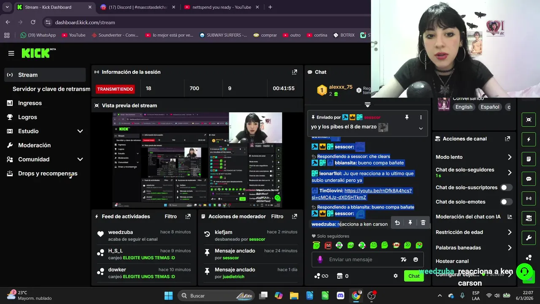This screenshot has height=304, width=540.
Task: Open Chat de solo-seguidores options
Action: 474,172
